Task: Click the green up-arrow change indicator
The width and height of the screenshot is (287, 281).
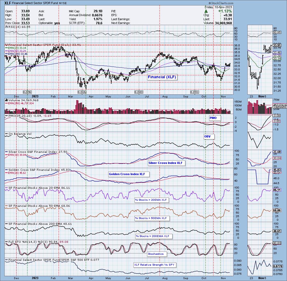Action: coord(206,11)
